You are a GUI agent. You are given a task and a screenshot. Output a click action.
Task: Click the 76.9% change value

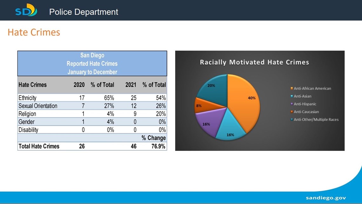coord(158,146)
